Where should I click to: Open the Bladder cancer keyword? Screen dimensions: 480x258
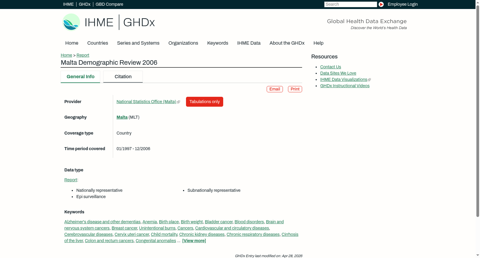(x=219, y=222)
